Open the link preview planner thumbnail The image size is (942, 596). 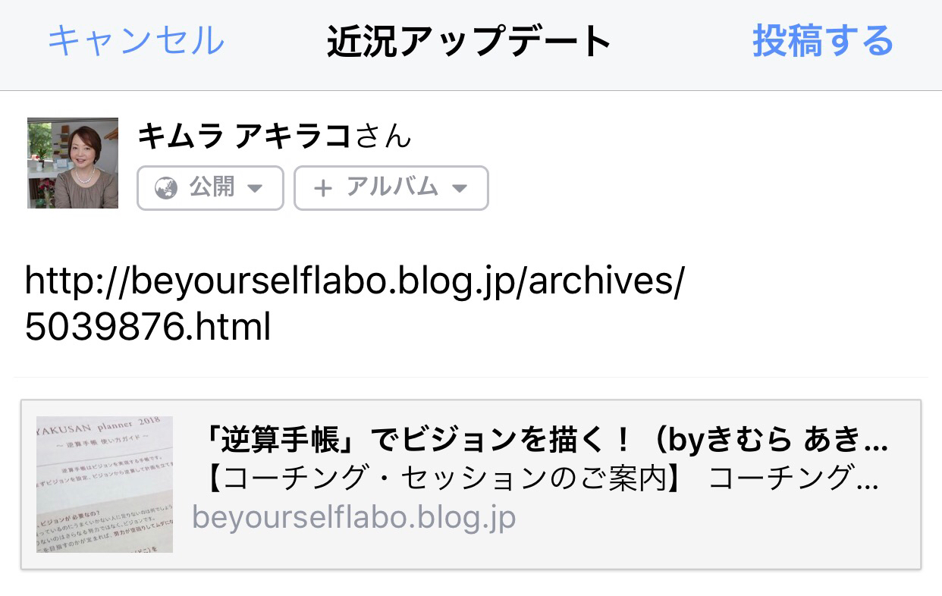(105, 484)
